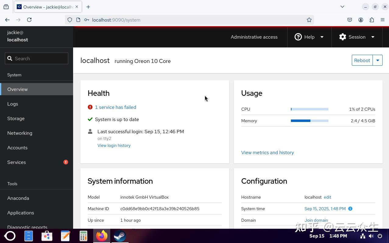Screen dimensions: 389x243
Task: Click the volume icon in system tray
Action: [371, 236]
